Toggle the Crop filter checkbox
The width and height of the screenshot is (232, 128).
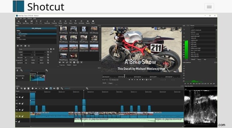click(x=17, y=32)
